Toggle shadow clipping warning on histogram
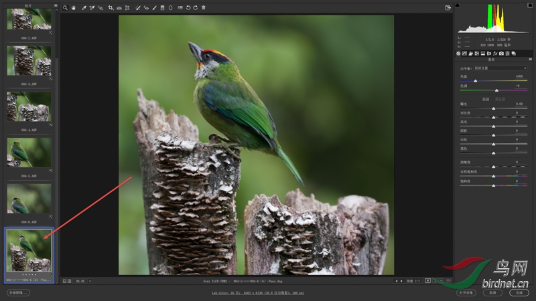536x301 pixels. [x=458, y=5]
